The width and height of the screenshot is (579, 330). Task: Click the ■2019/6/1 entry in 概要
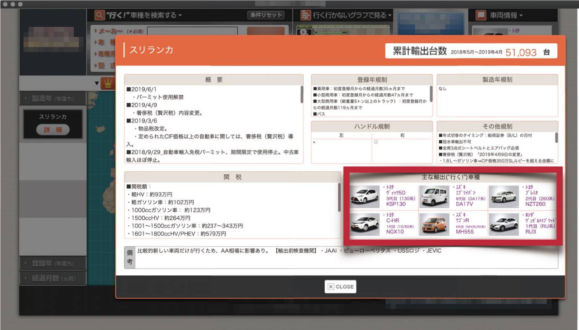pos(141,89)
